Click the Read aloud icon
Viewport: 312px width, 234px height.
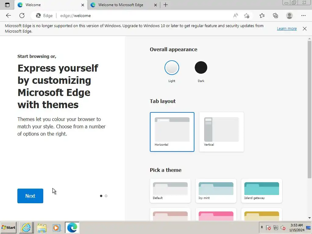(x=236, y=16)
